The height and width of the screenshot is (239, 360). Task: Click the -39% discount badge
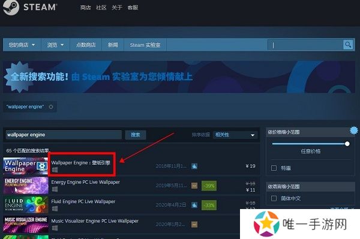(209, 186)
